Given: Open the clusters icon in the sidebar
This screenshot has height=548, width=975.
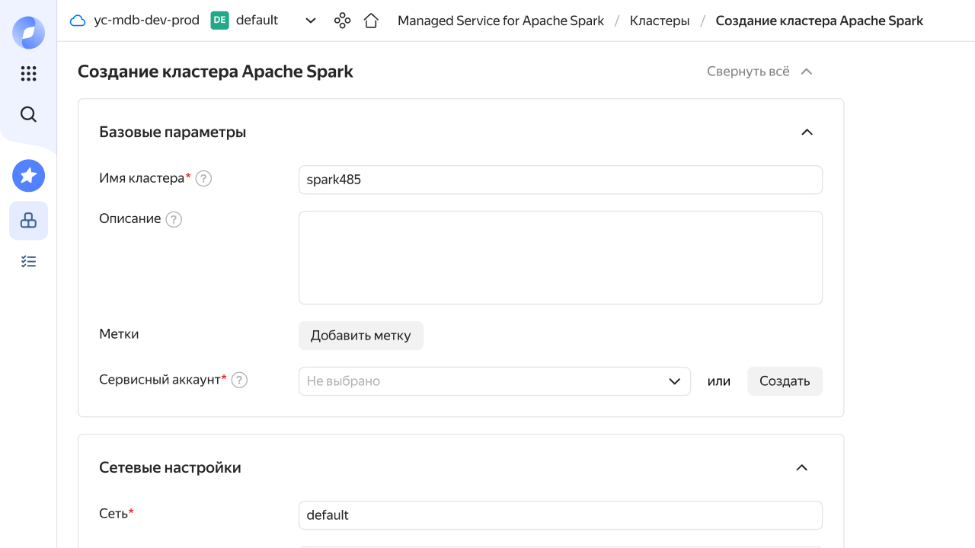Looking at the screenshot, I should point(28,221).
